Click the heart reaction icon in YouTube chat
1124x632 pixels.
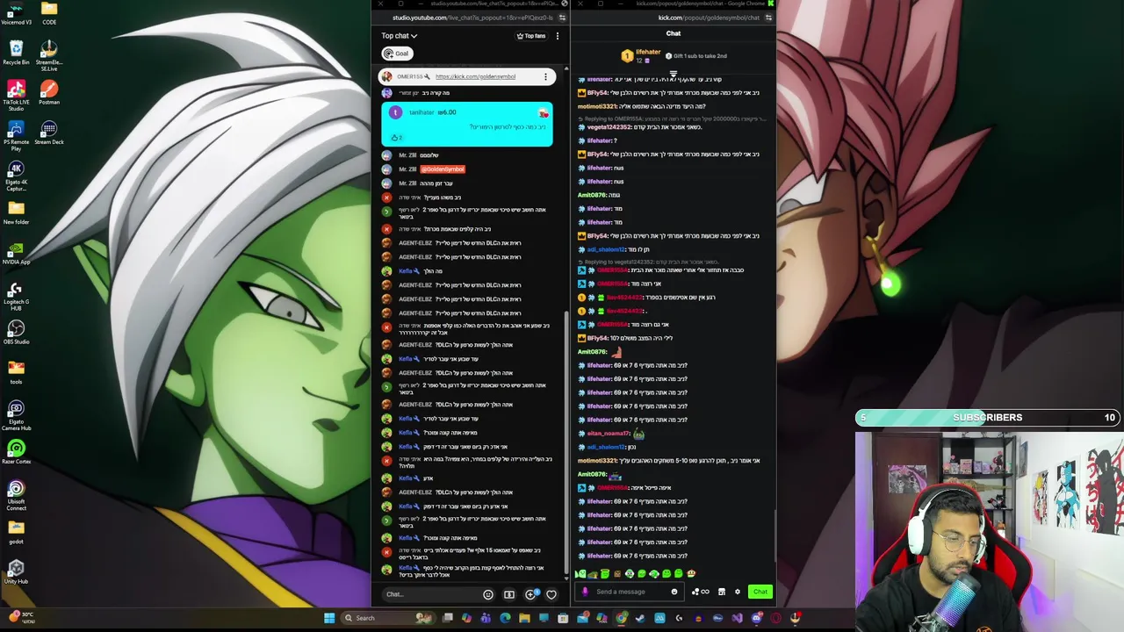(x=551, y=594)
